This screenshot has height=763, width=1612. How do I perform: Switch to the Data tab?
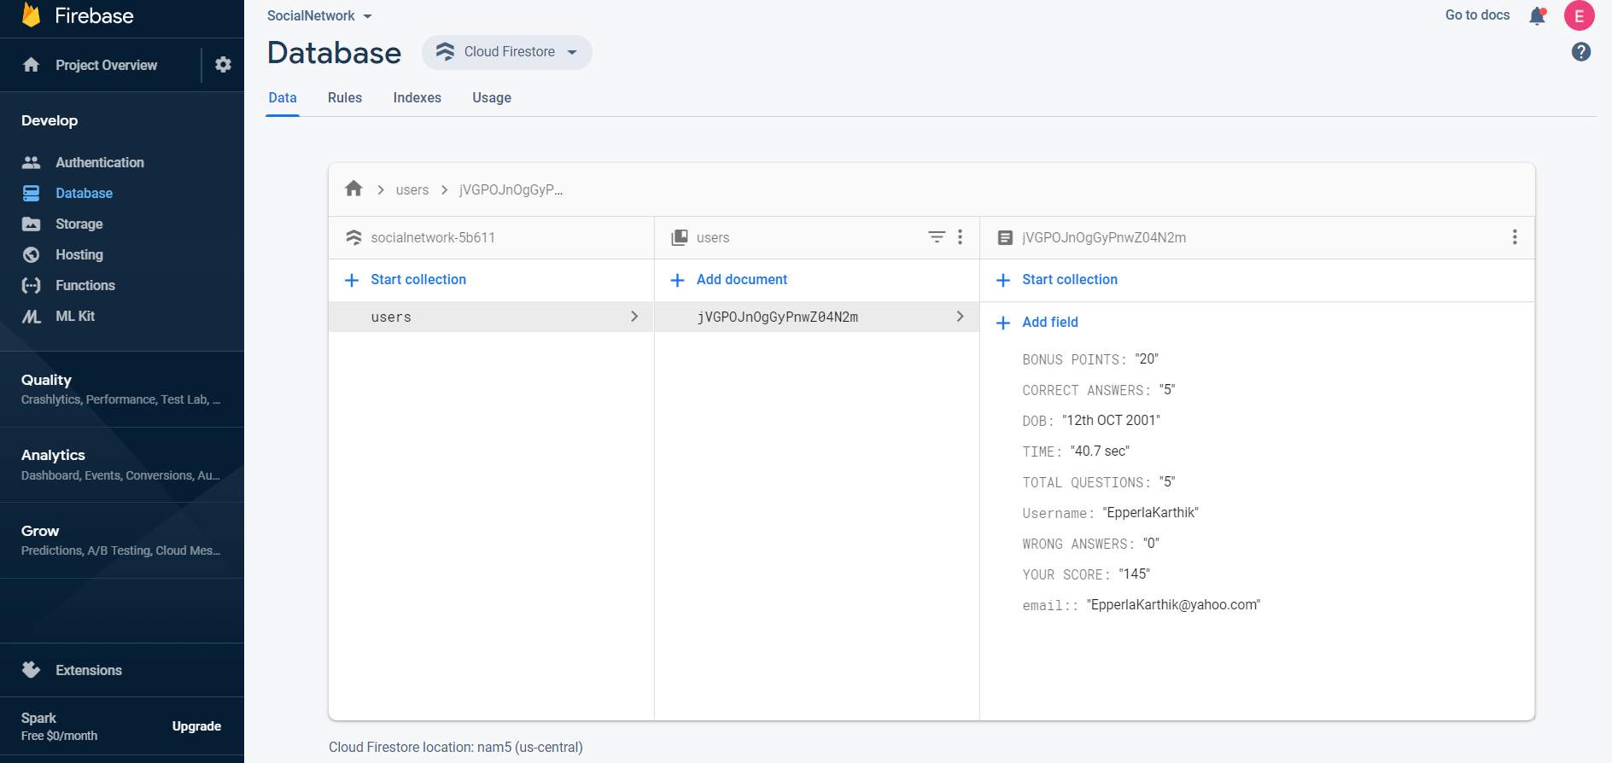[283, 97]
